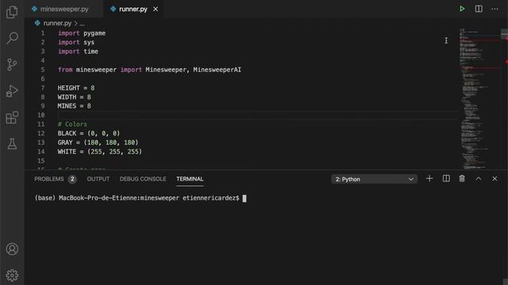The width and height of the screenshot is (508, 285).
Task: Open the editor More Actions ellipsis
Action: [x=495, y=9]
